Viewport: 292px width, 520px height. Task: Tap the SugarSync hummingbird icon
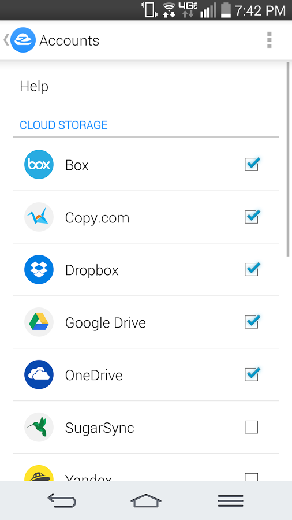[x=39, y=427]
